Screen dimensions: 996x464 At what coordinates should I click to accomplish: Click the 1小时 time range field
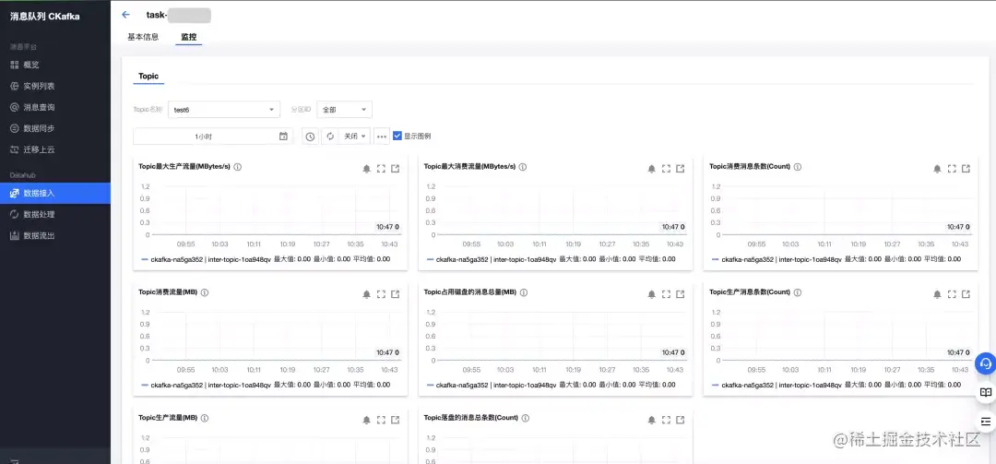[x=213, y=136]
